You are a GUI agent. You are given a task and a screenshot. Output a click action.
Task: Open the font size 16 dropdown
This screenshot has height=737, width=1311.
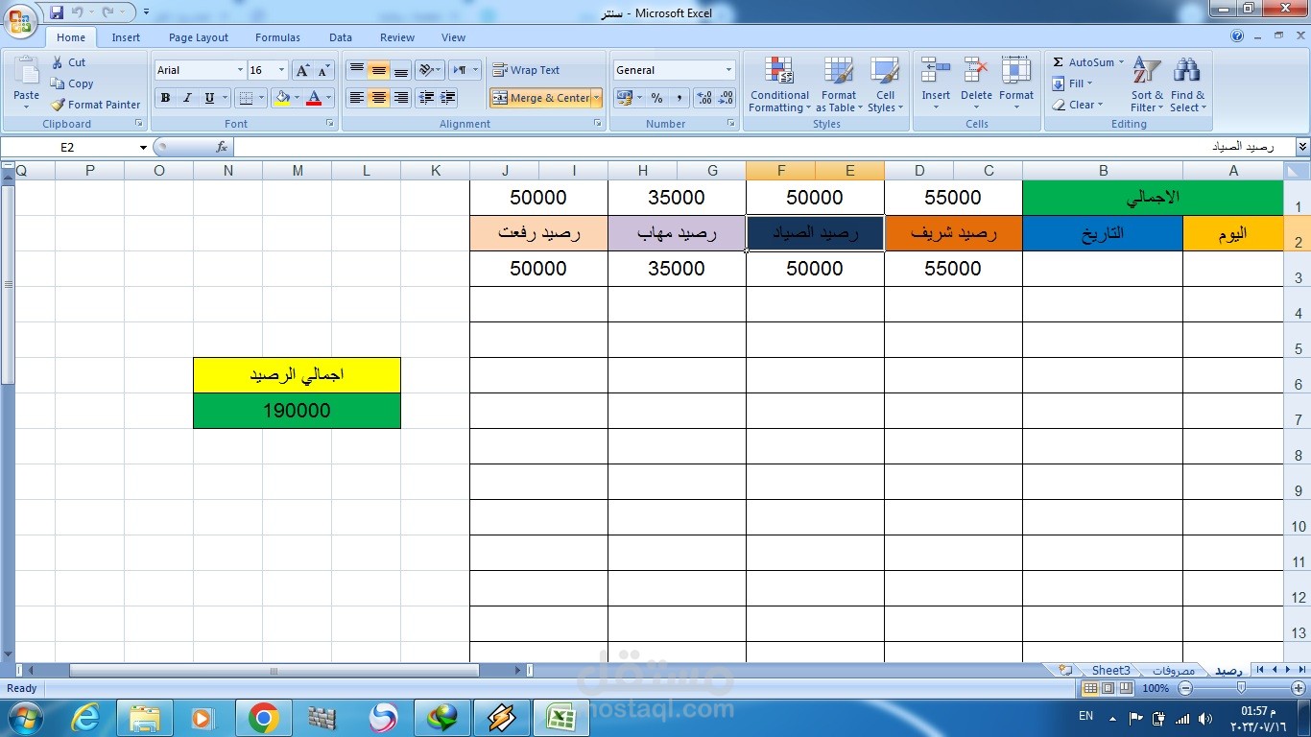pyautogui.click(x=281, y=70)
